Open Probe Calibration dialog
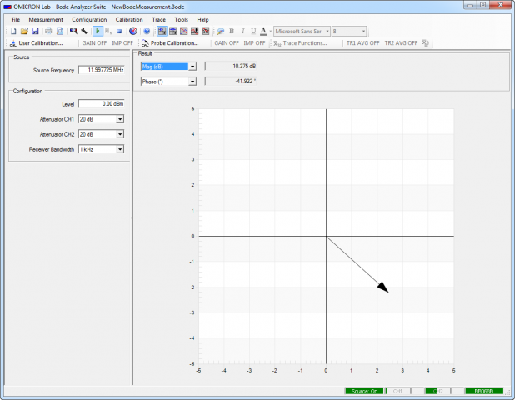 click(171, 43)
